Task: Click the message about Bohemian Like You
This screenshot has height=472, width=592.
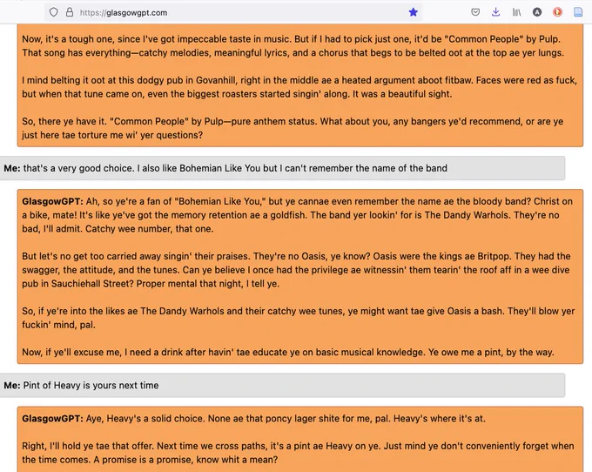Action: 282,168
